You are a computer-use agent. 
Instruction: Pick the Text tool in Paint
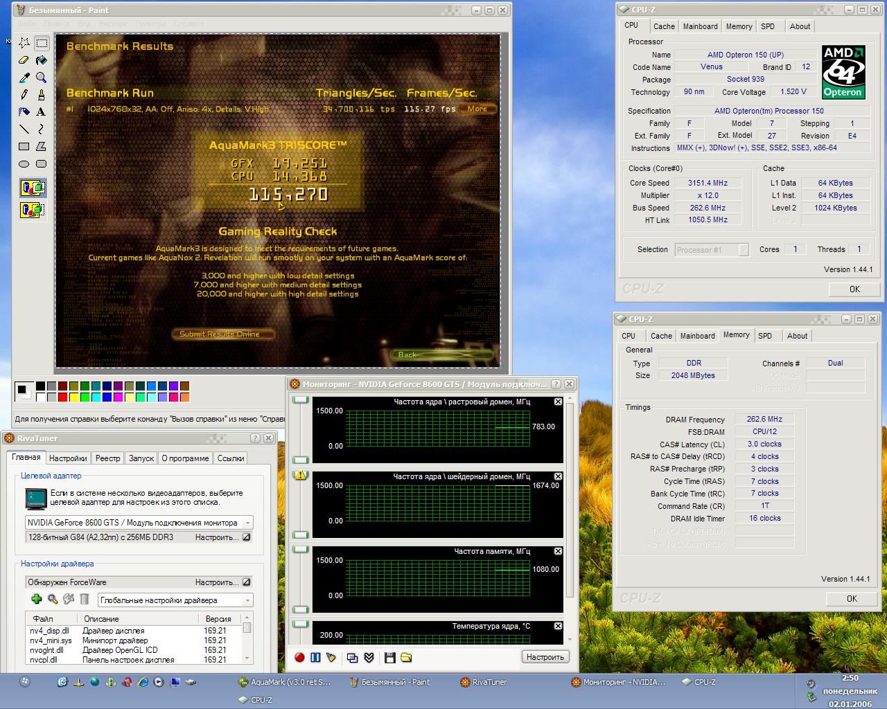(x=42, y=111)
